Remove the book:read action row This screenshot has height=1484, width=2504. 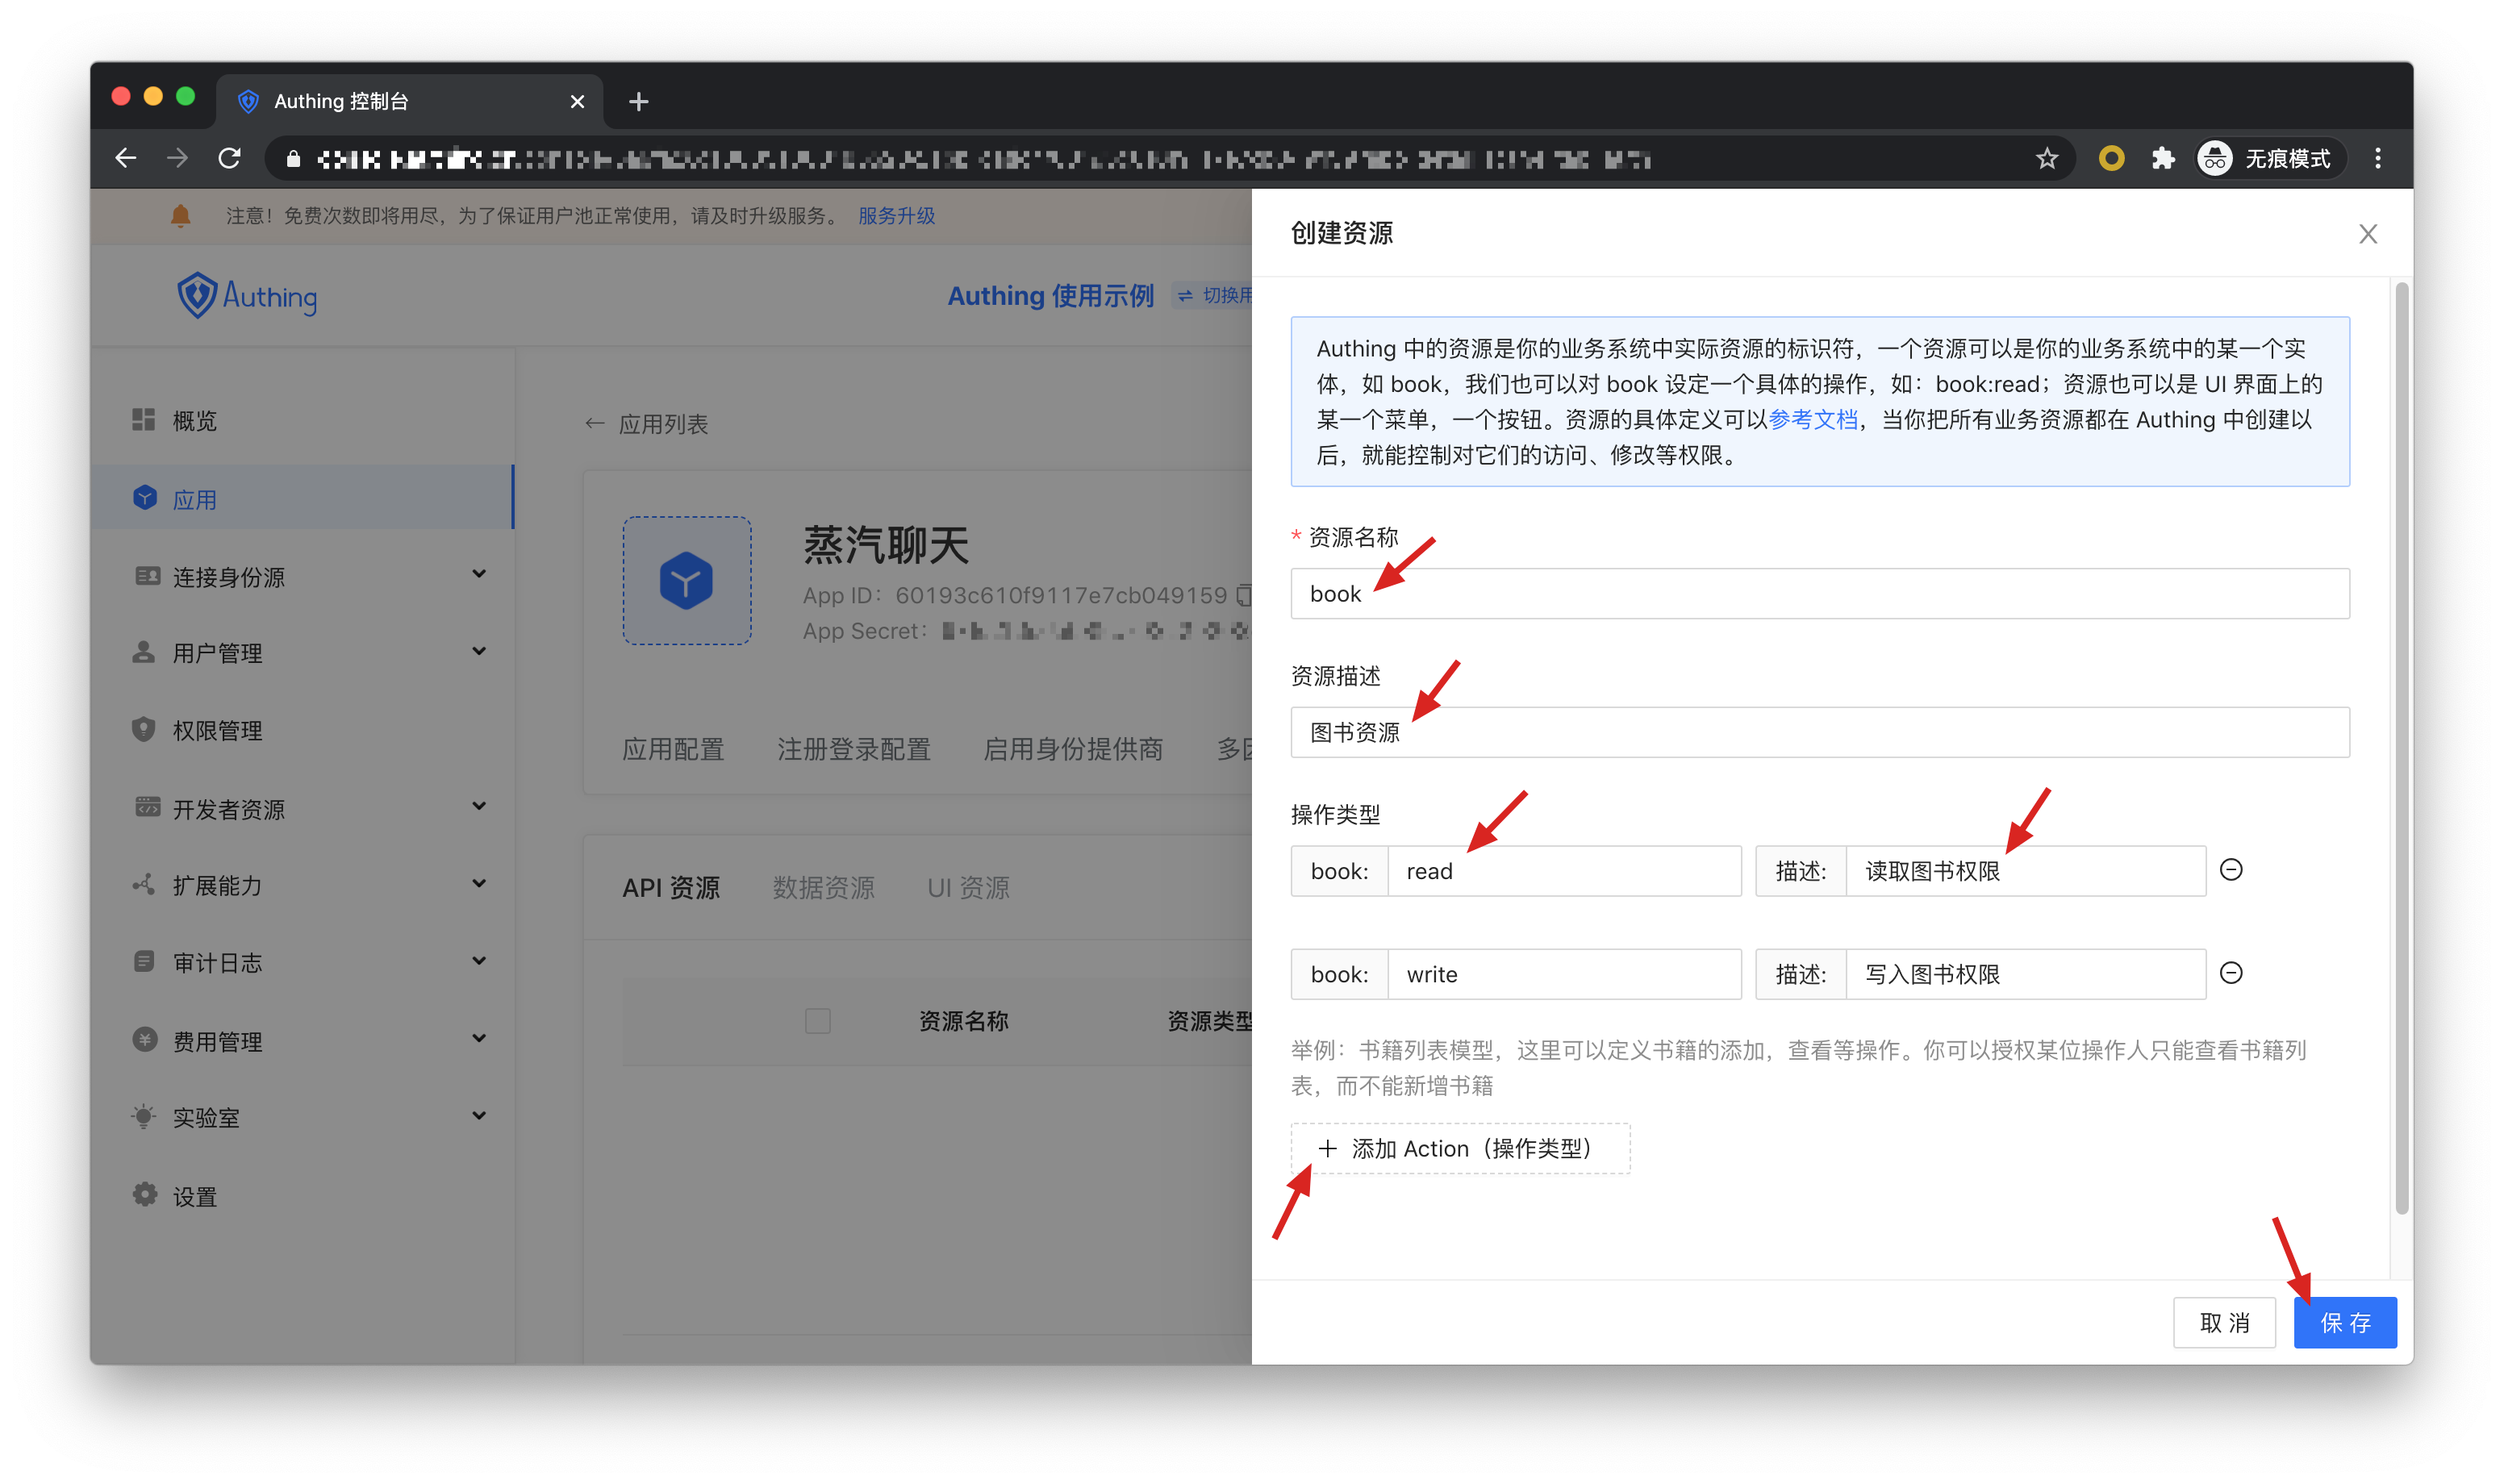(x=2231, y=870)
